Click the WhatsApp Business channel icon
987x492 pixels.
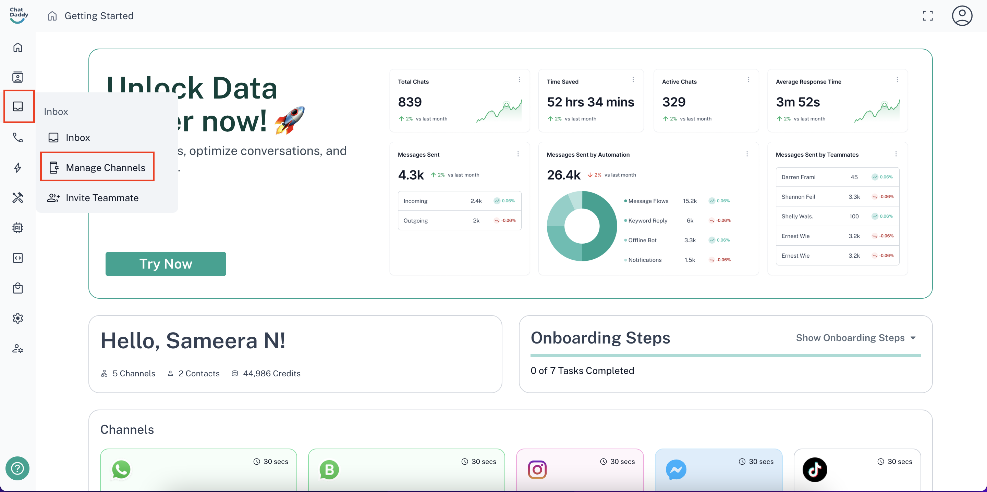coord(329,469)
